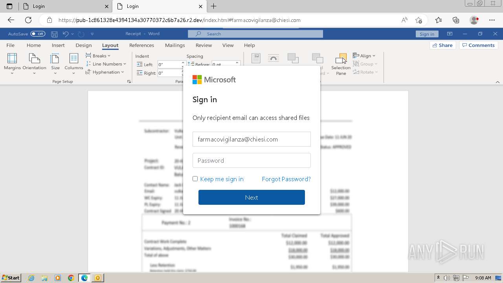Open the Windows Start button
Image resolution: width=503 pixels, height=283 pixels.
tap(11, 278)
